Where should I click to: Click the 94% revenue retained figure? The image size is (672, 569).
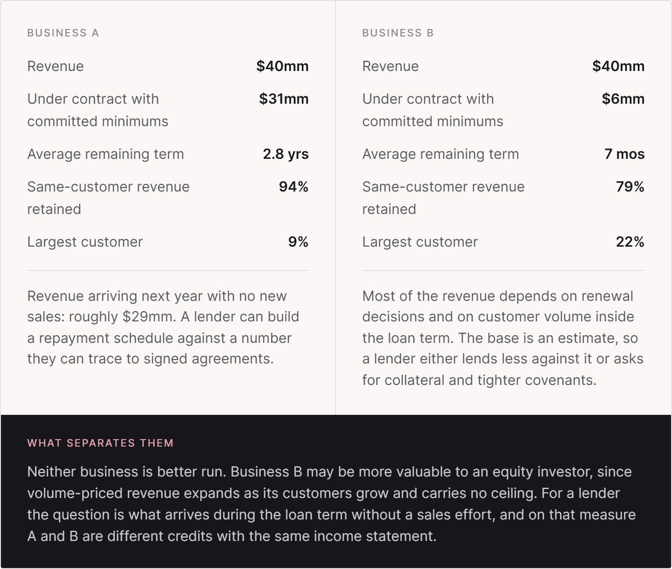[x=294, y=186]
